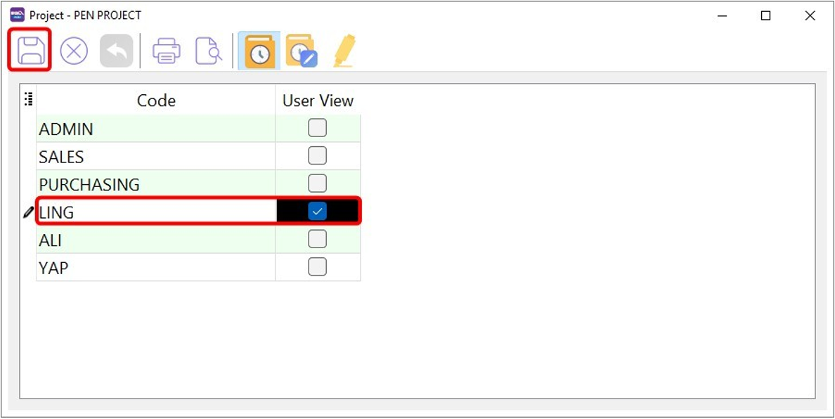Image resolution: width=835 pixels, height=419 pixels.
Task: Click the Code column header
Action: (x=155, y=100)
